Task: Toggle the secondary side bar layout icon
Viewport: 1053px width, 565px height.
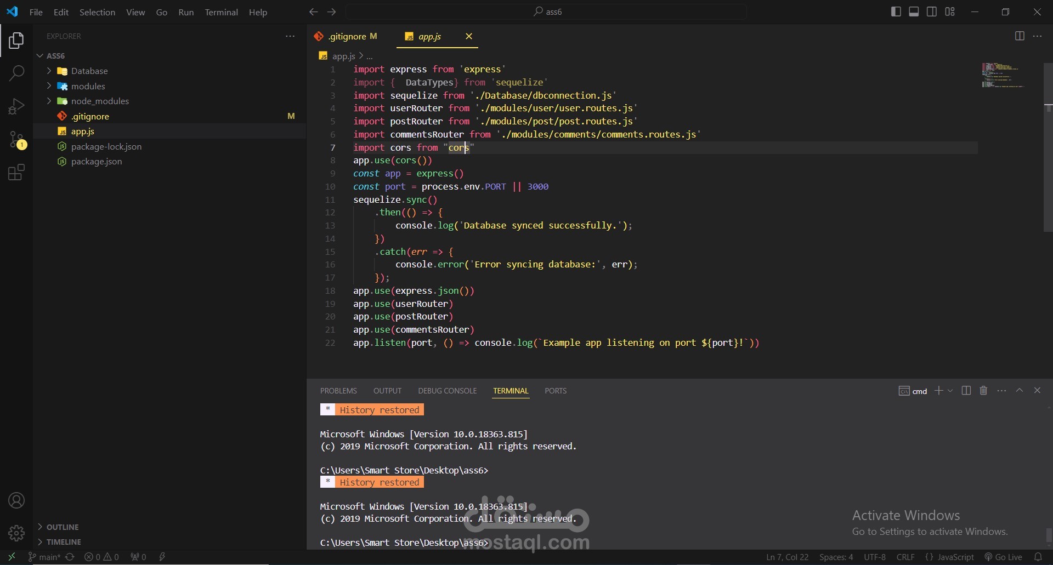Action: pos(932,12)
